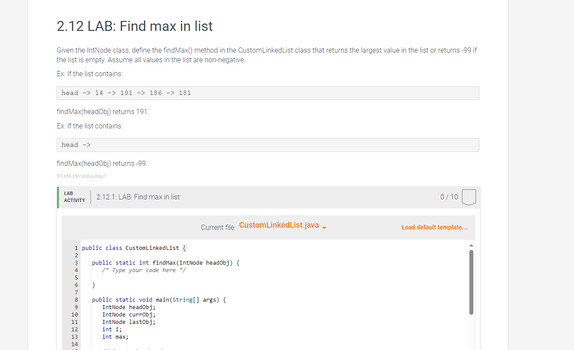Click the LAB ACTIVITY badge icon
This screenshot has height=350, width=574.
74,197
